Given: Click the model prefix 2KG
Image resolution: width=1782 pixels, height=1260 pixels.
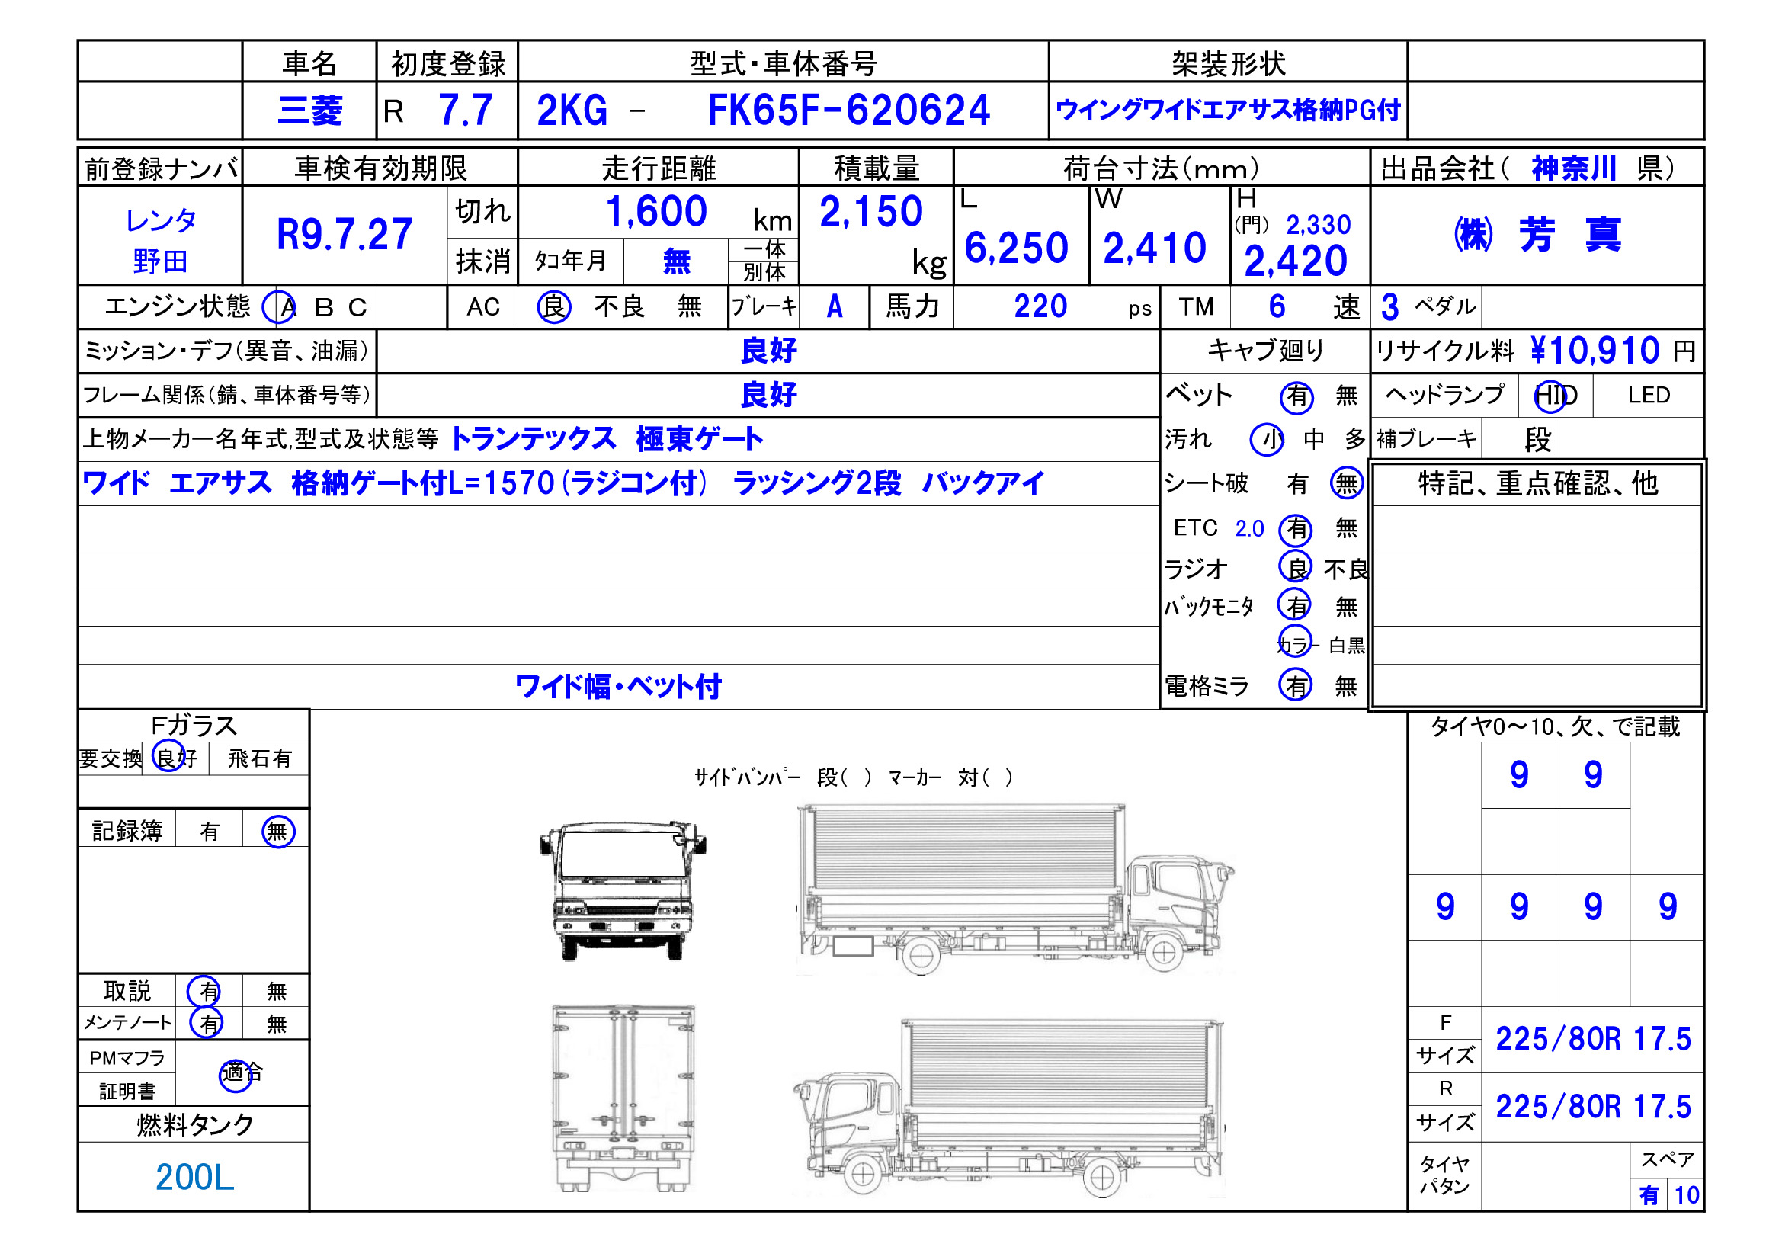Looking at the screenshot, I should coord(572,111).
